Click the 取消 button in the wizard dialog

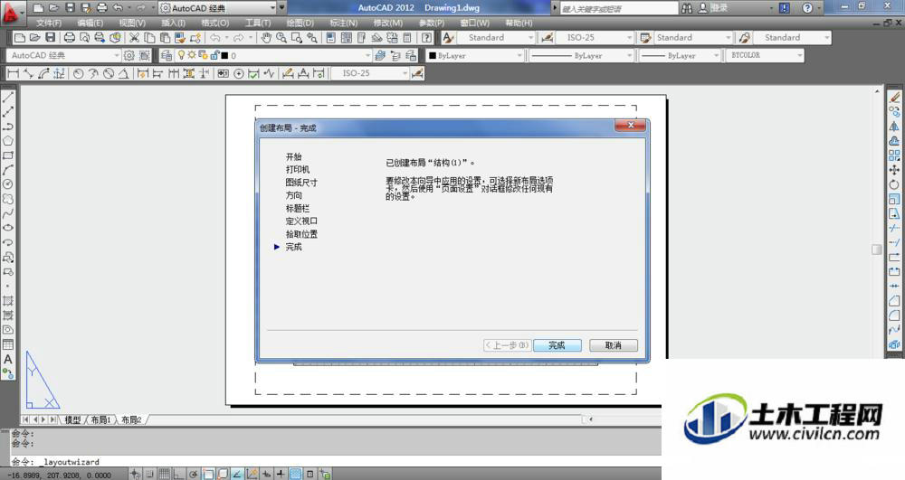pyautogui.click(x=613, y=345)
